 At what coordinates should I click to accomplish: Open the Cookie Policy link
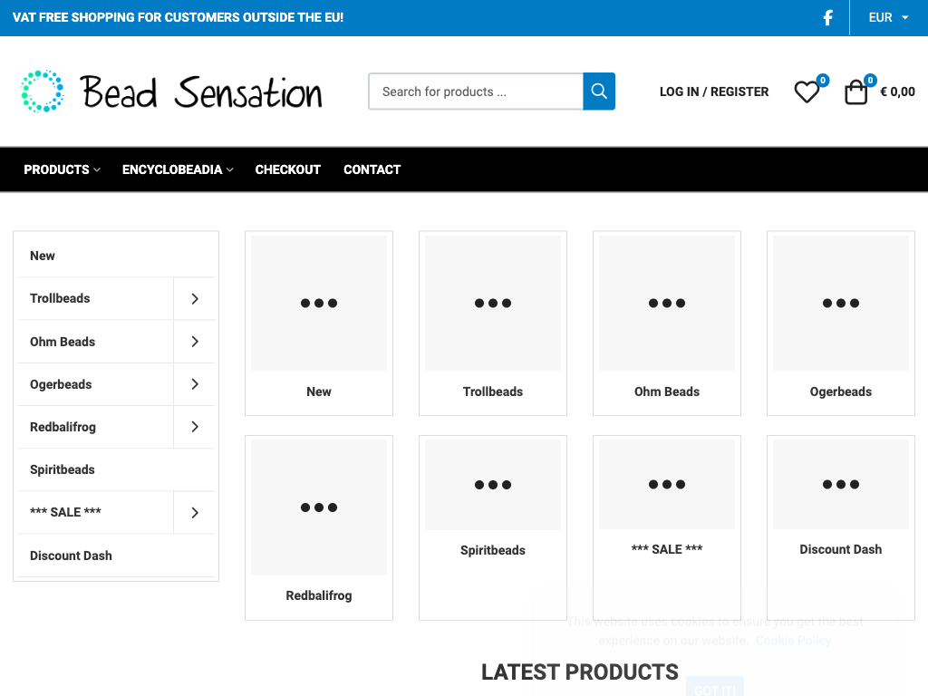[x=794, y=641]
